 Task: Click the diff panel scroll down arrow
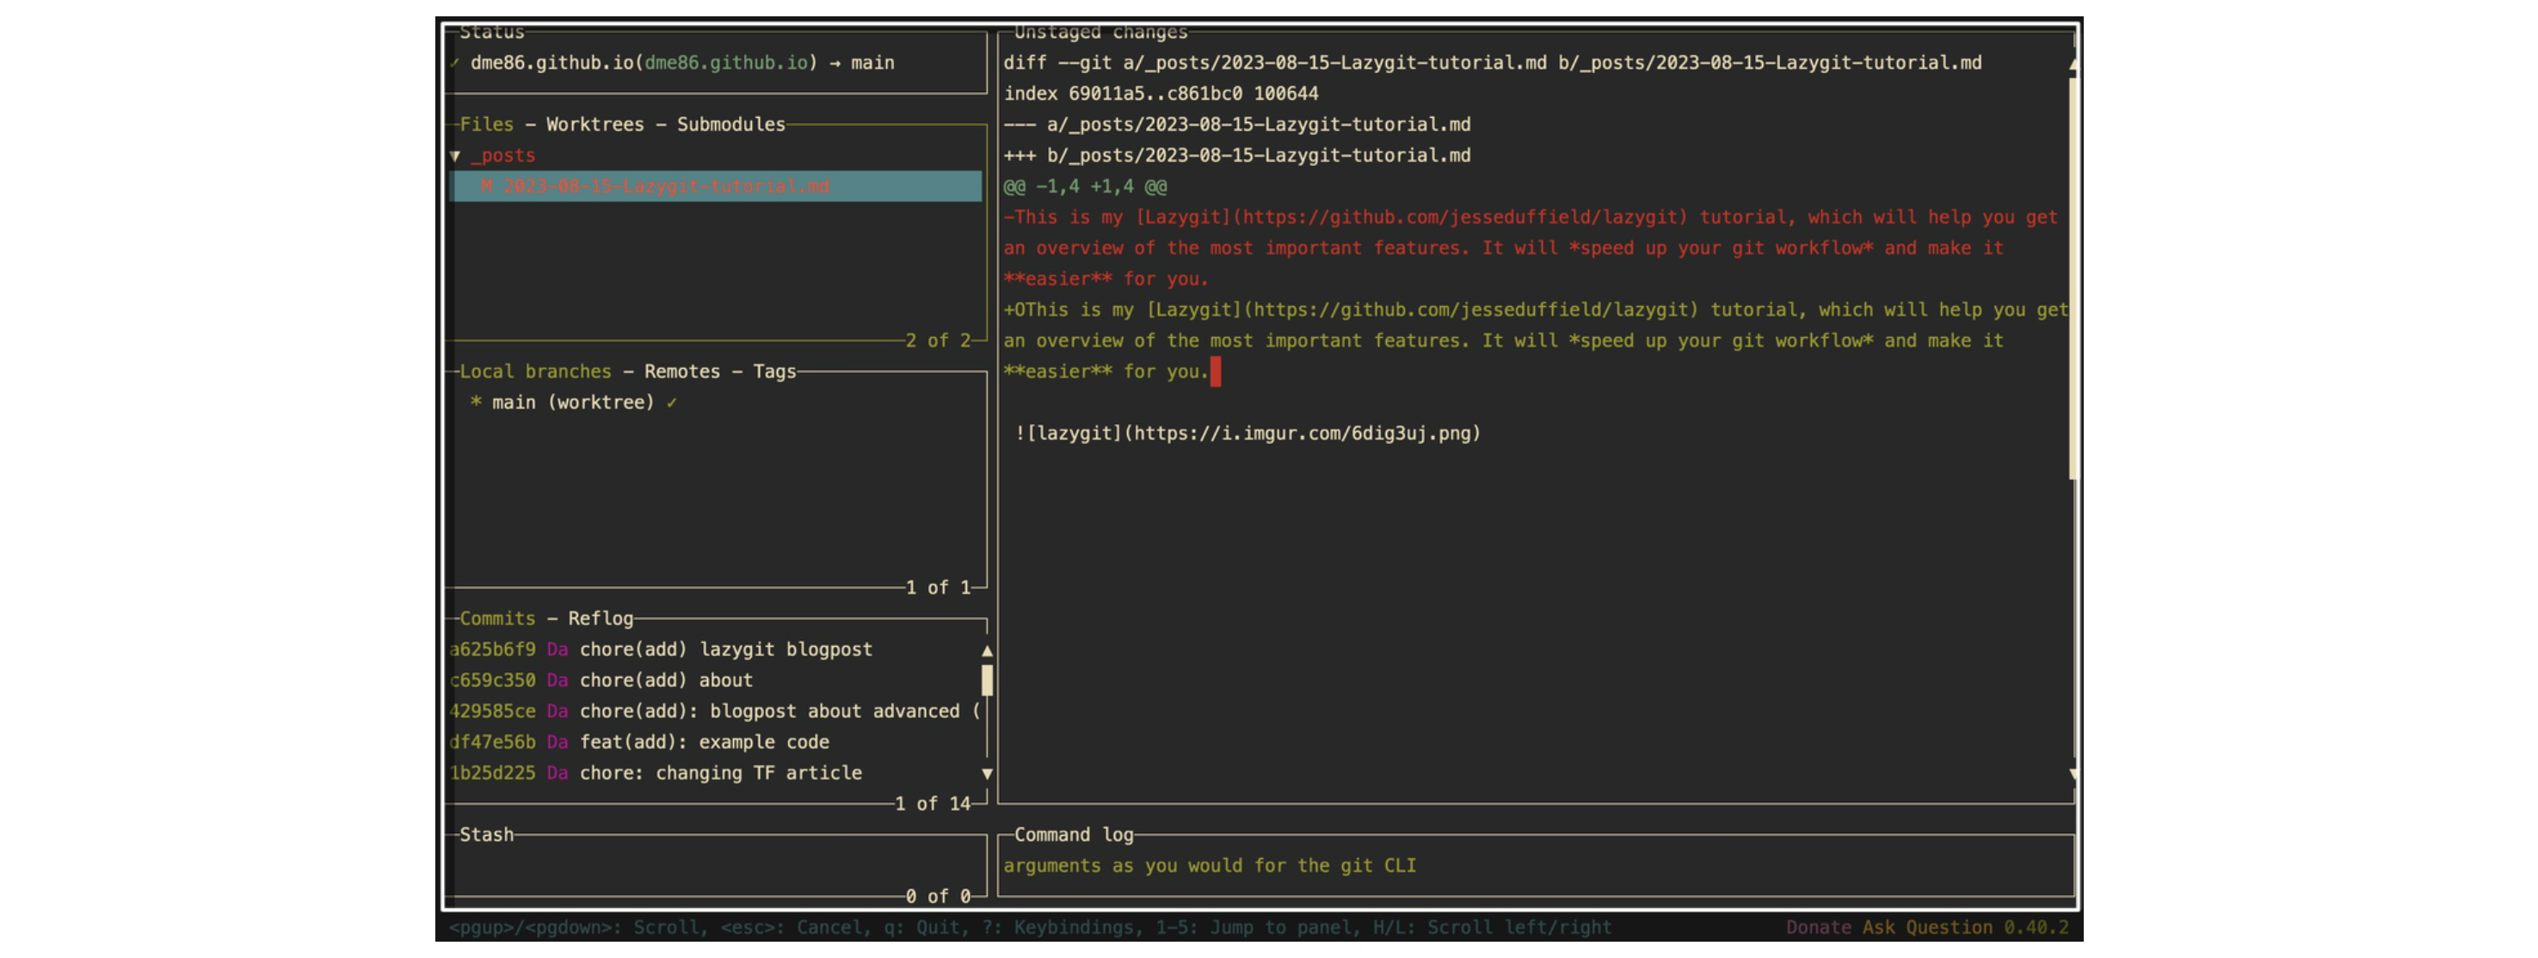(2073, 775)
